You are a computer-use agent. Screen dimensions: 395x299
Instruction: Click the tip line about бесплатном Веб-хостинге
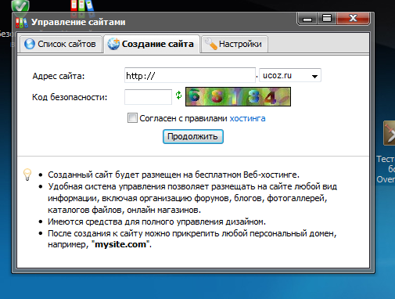174,175
